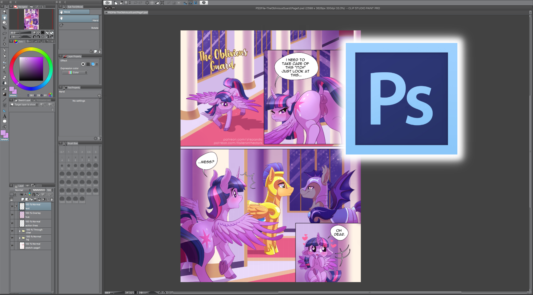Viewport: 533px width, 295px height.
Task: Click color wheel mode icon beside HSV values
Action: pos(50,95)
